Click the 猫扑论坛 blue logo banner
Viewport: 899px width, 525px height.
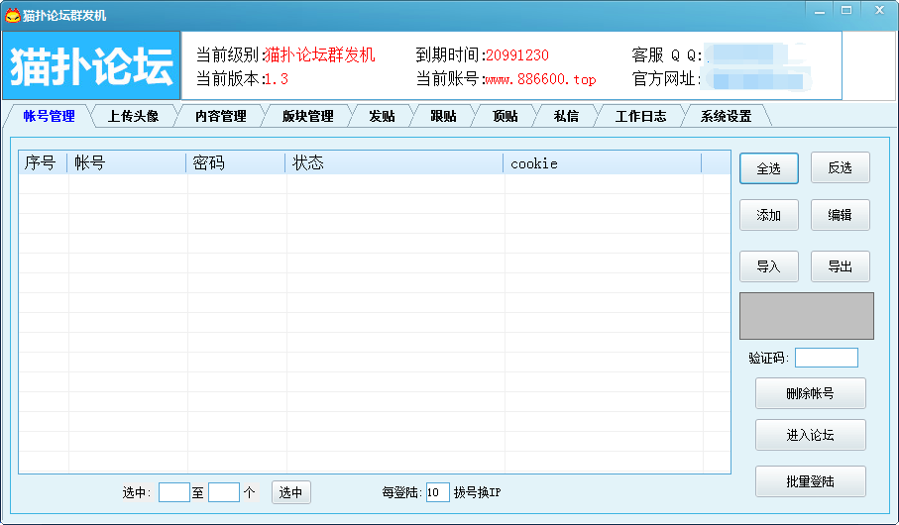click(x=91, y=65)
